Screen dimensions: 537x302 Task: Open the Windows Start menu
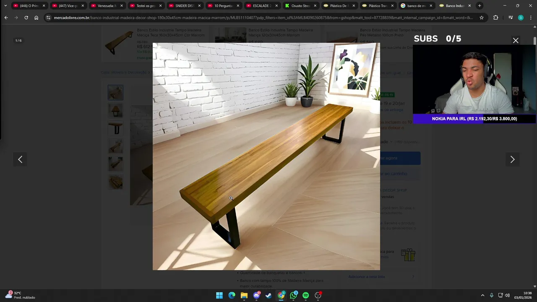click(219, 295)
